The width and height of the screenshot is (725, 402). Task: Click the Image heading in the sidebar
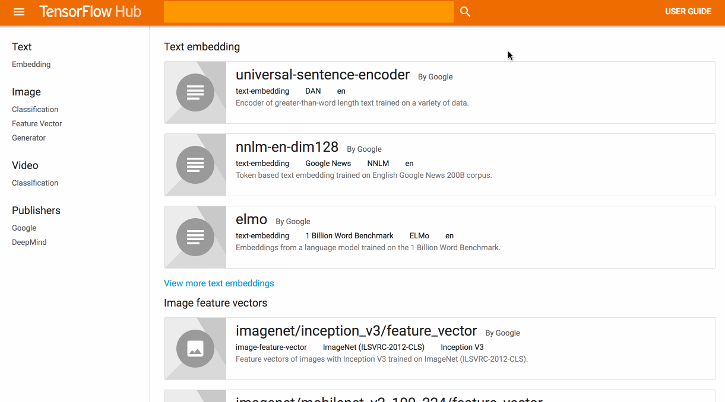pos(26,92)
